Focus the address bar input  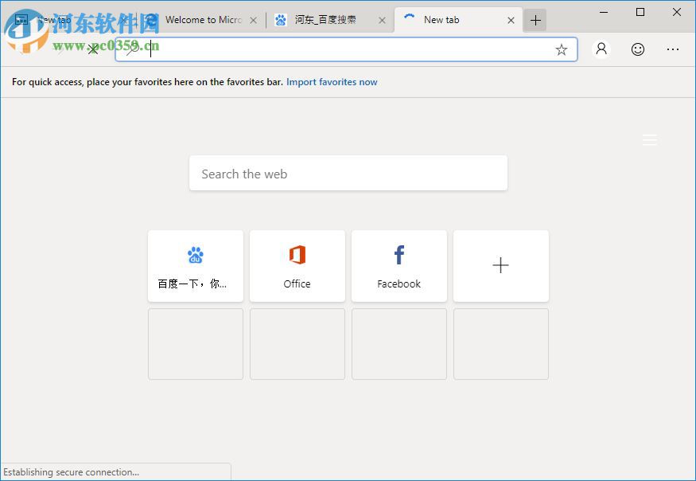click(x=318, y=49)
